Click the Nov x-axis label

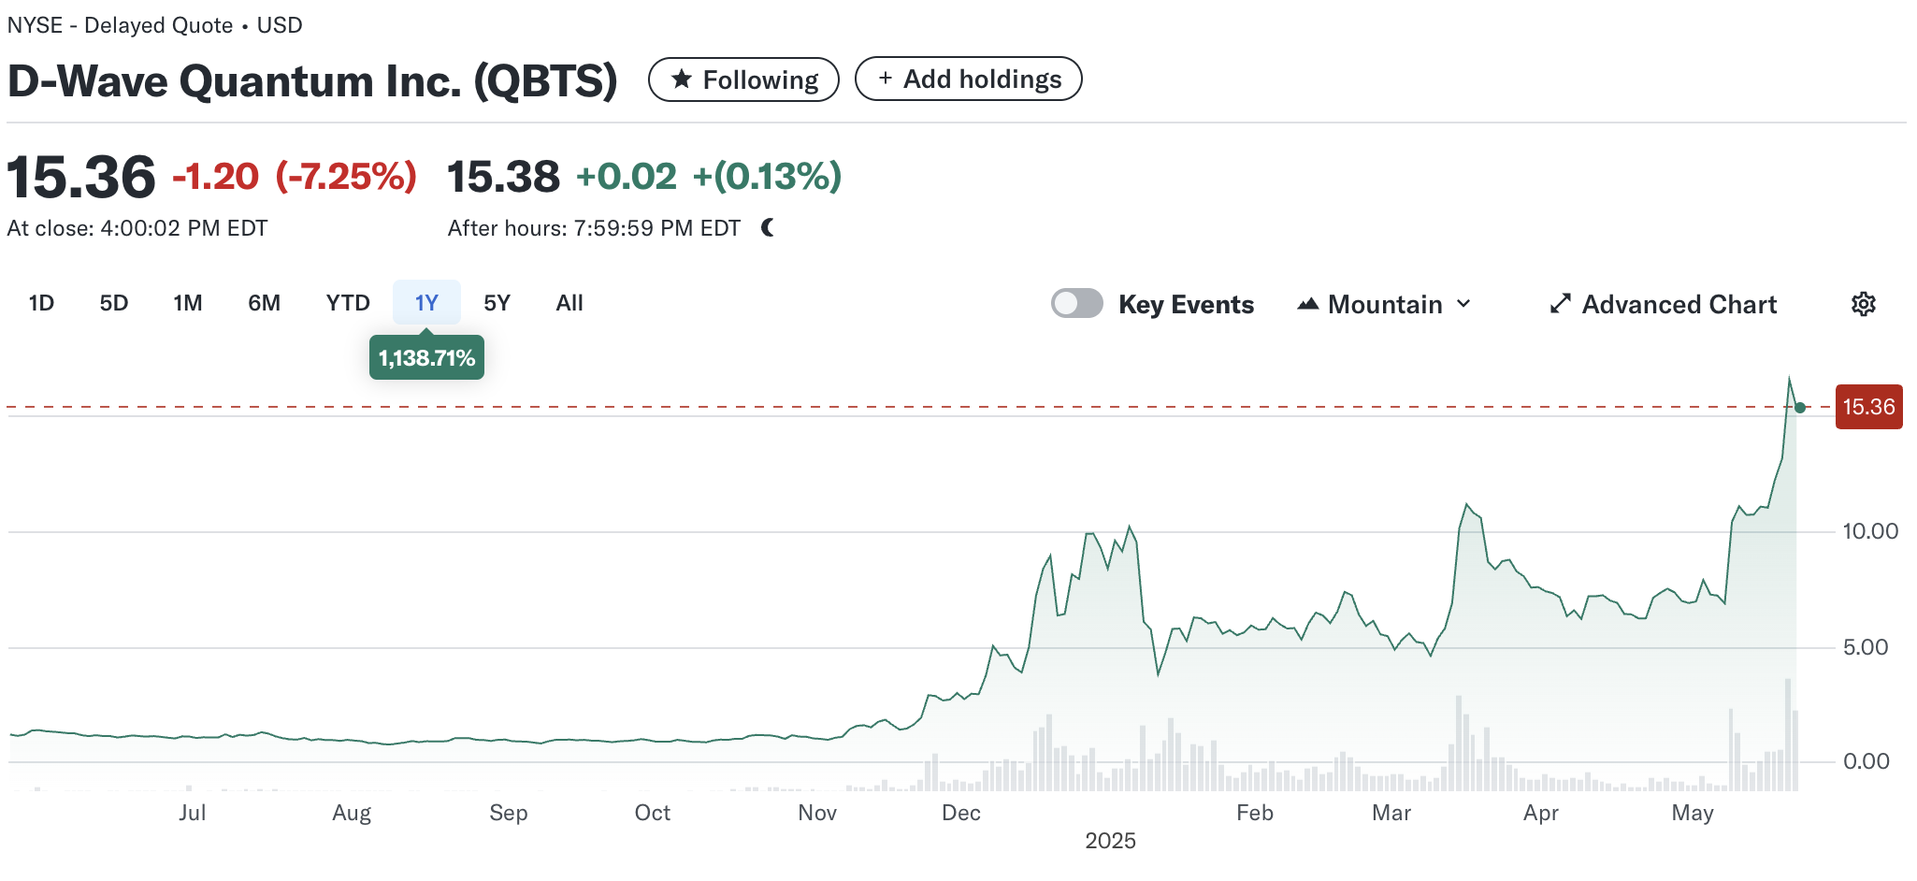pyautogui.click(x=817, y=813)
